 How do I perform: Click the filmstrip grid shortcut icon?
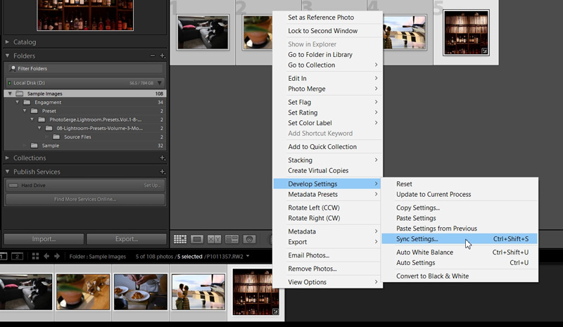(x=34, y=256)
